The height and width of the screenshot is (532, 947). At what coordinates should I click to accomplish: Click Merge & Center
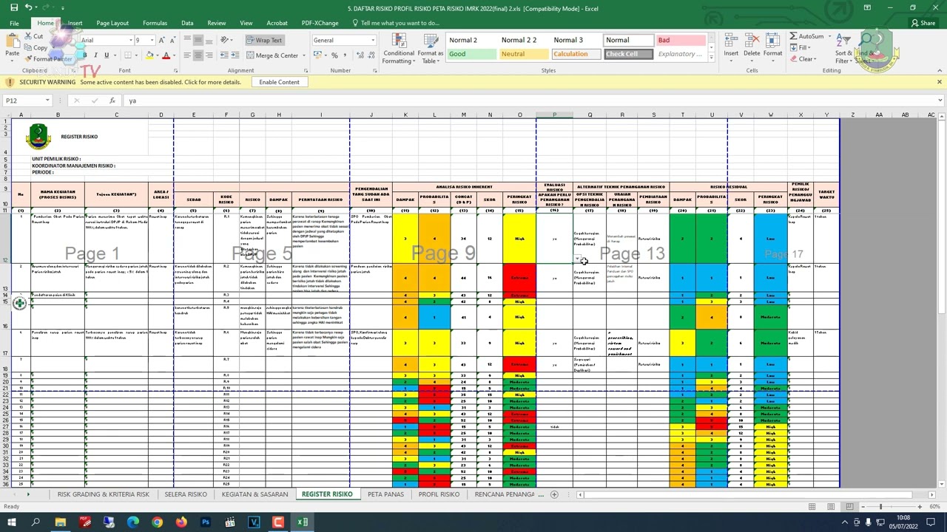[x=272, y=55]
